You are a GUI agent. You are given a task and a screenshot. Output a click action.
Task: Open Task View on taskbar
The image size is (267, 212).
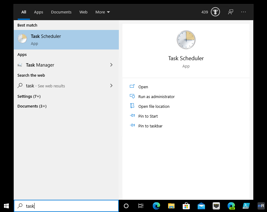point(141,206)
